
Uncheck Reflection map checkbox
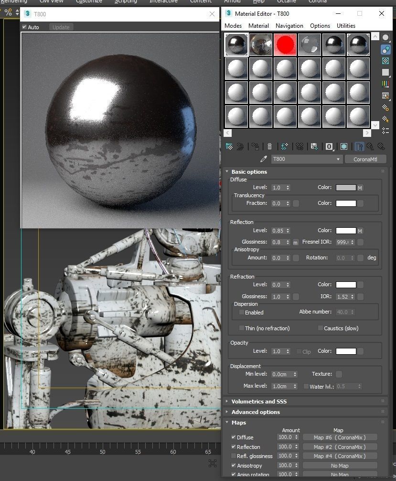pos(234,447)
